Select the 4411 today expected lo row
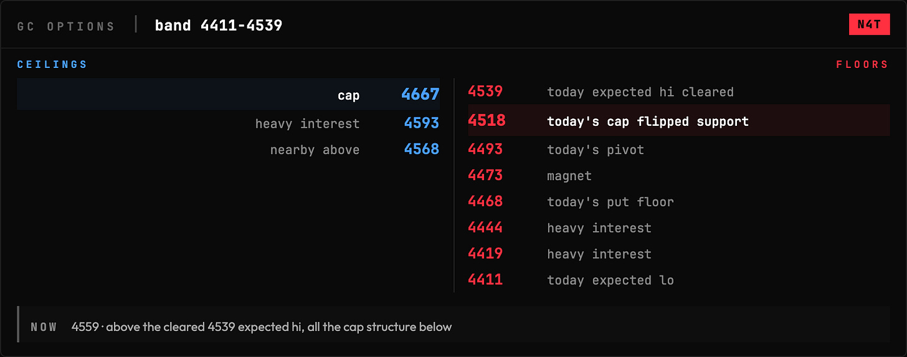The height and width of the screenshot is (357, 907). click(x=679, y=280)
